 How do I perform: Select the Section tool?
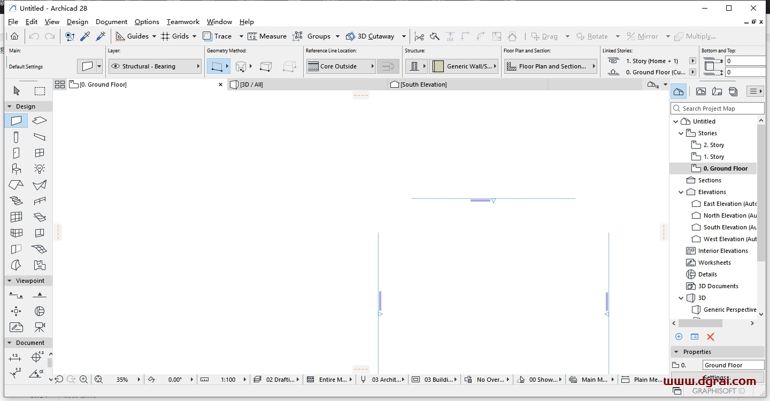click(x=16, y=295)
